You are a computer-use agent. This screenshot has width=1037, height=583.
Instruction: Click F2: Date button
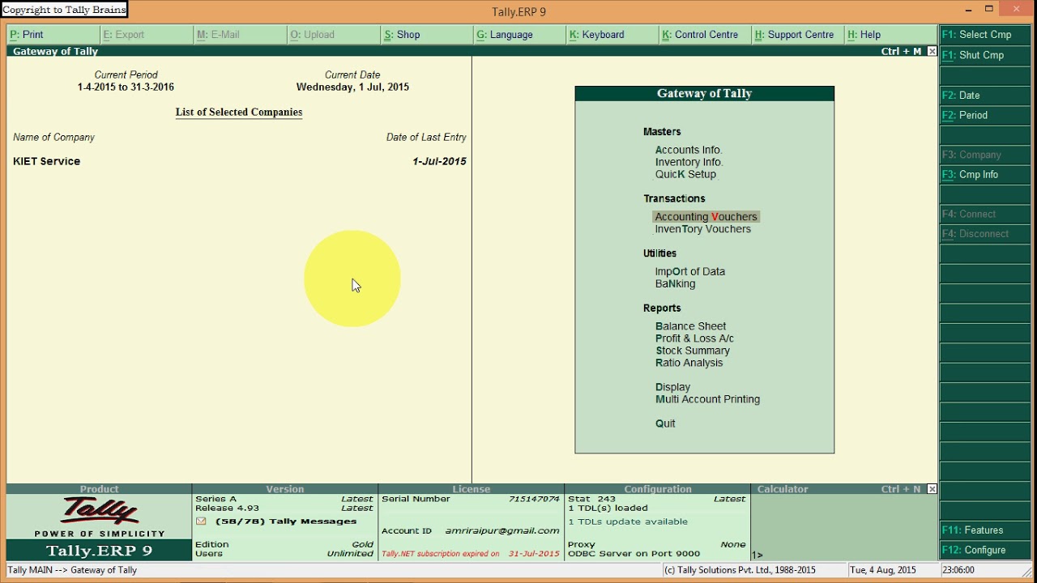(x=984, y=96)
